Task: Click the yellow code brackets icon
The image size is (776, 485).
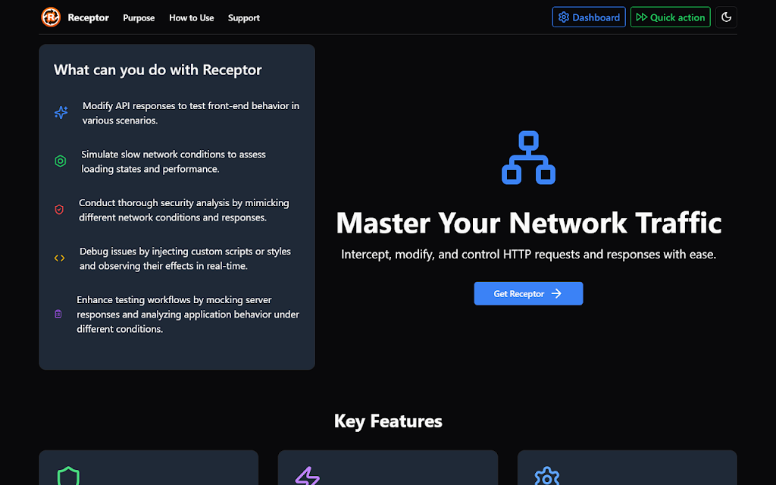Action: pyautogui.click(x=59, y=258)
